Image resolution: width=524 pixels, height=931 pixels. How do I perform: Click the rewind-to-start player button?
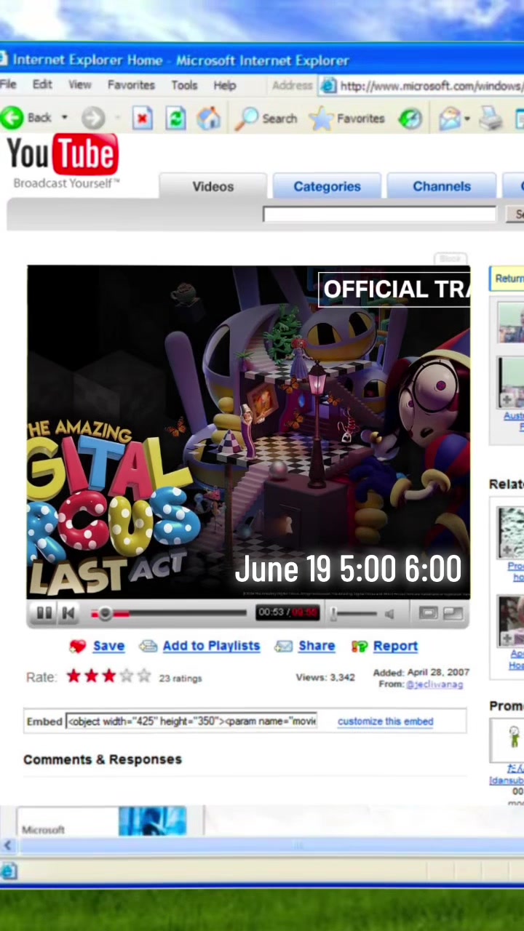coord(68,614)
